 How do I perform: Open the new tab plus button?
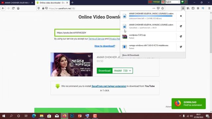coord(72,2)
